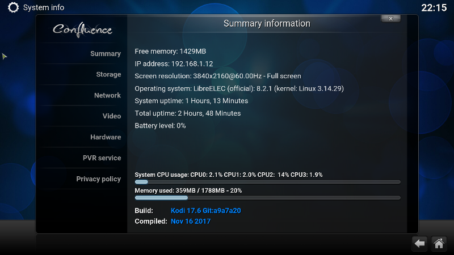Select the System uptime line

191,101
